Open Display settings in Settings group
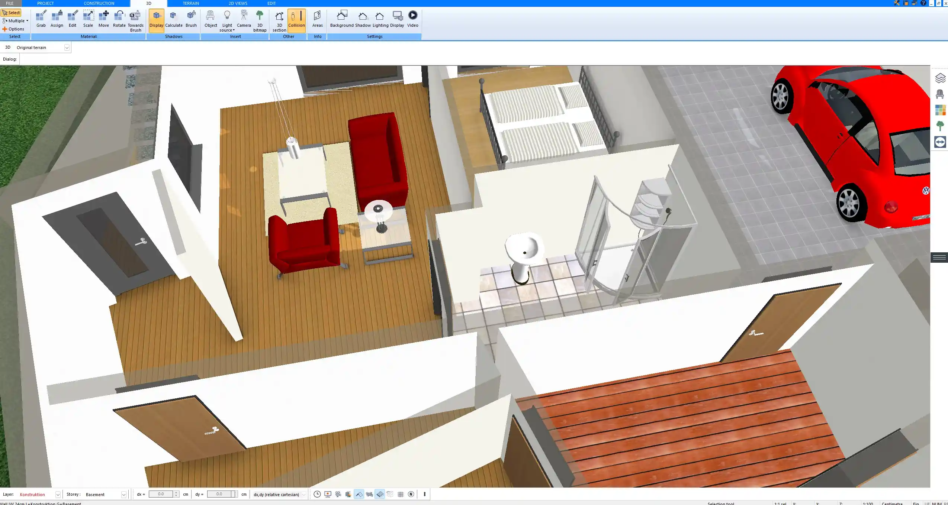 (x=397, y=19)
